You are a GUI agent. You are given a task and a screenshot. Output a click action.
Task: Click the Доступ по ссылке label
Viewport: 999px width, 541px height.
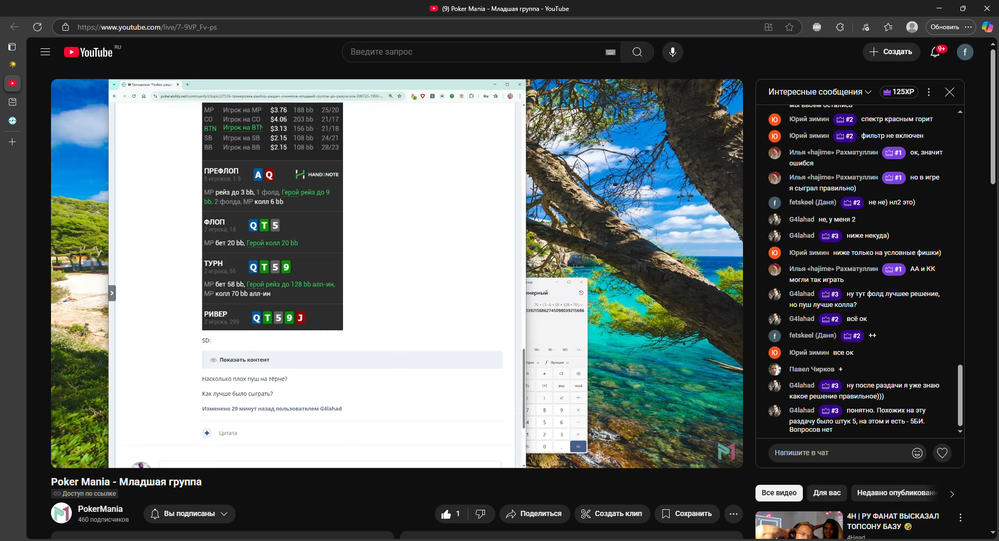coord(84,494)
